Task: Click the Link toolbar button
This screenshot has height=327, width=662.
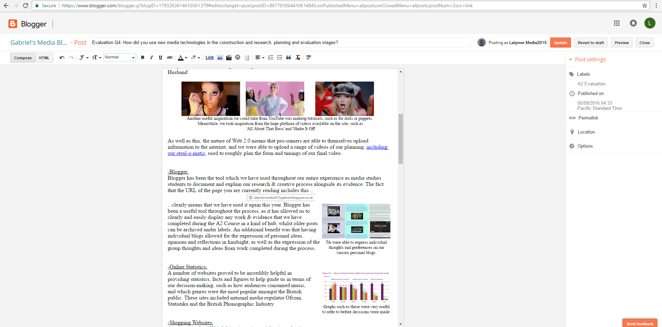Action: [210, 57]
